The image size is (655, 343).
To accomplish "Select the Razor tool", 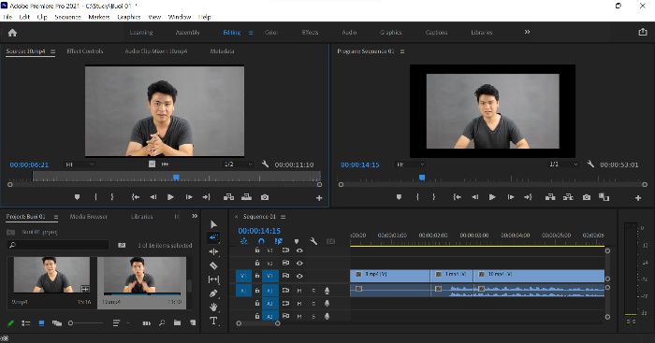I will (213, 265).
